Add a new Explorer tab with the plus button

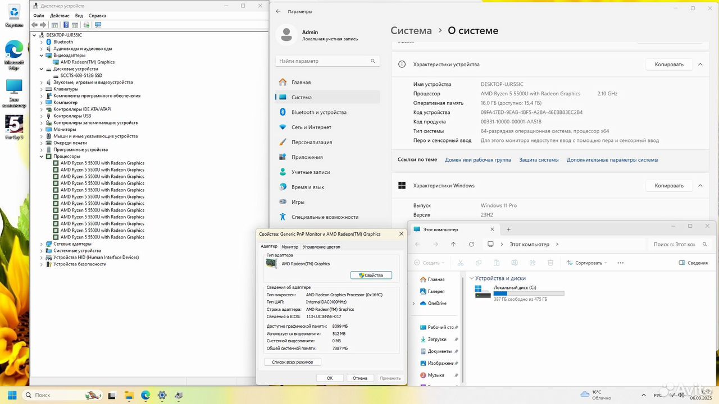(x=508, y=229)
